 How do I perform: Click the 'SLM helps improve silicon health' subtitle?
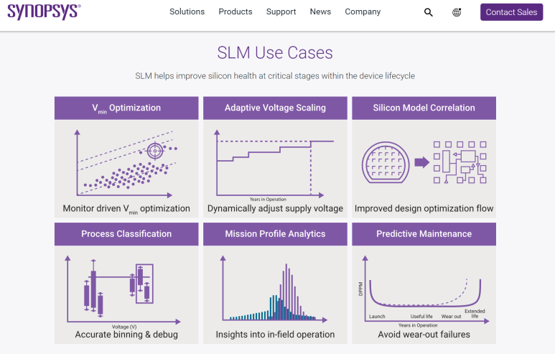tap(275, 76)
